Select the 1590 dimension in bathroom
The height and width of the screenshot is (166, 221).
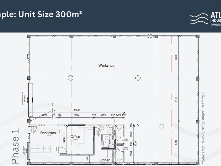click(110, 142)
